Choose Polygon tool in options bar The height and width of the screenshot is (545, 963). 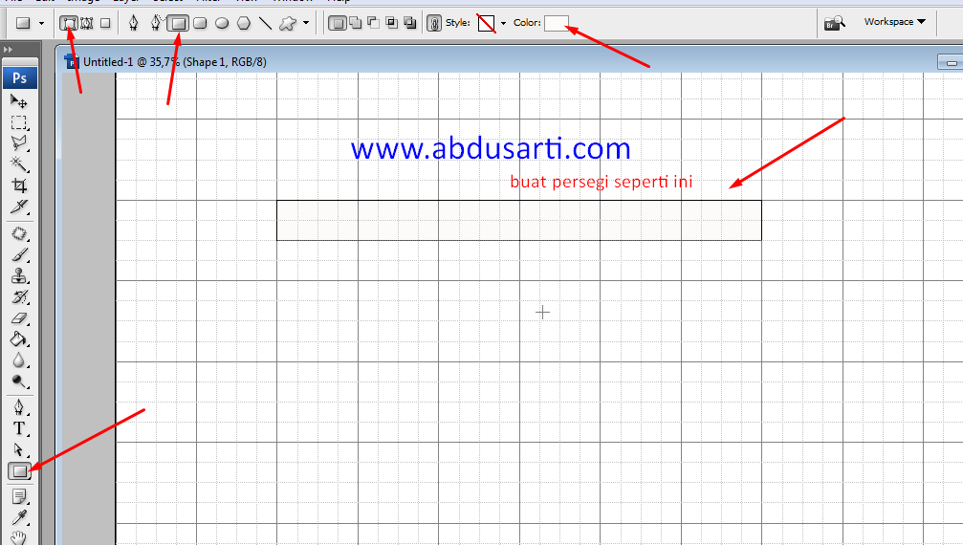pyautogui.click(x=244, y=23)
